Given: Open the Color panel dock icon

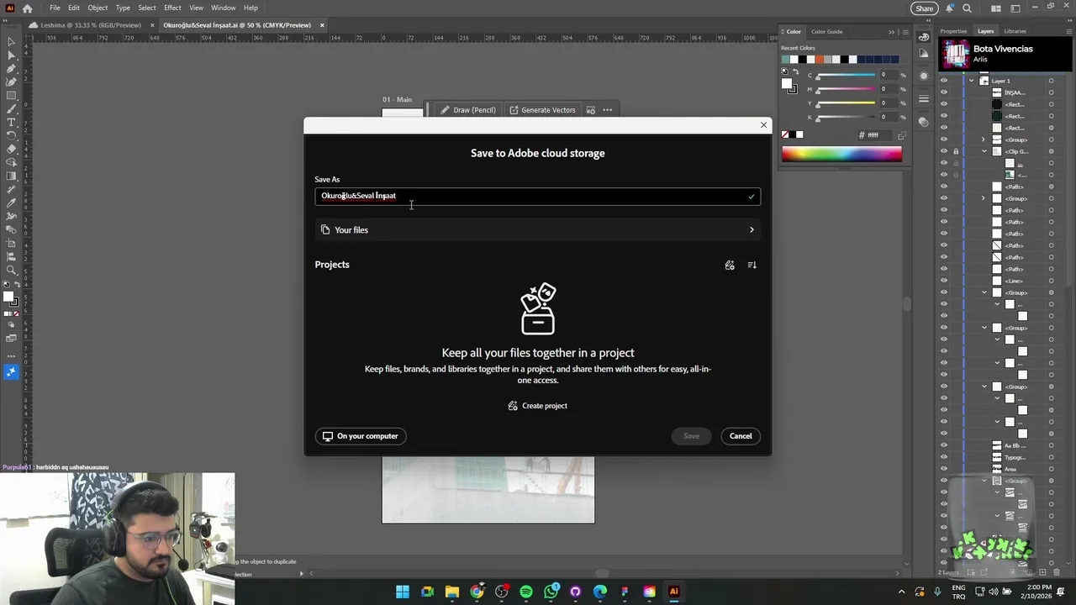Looking at the screenshot, I should 924,36.
